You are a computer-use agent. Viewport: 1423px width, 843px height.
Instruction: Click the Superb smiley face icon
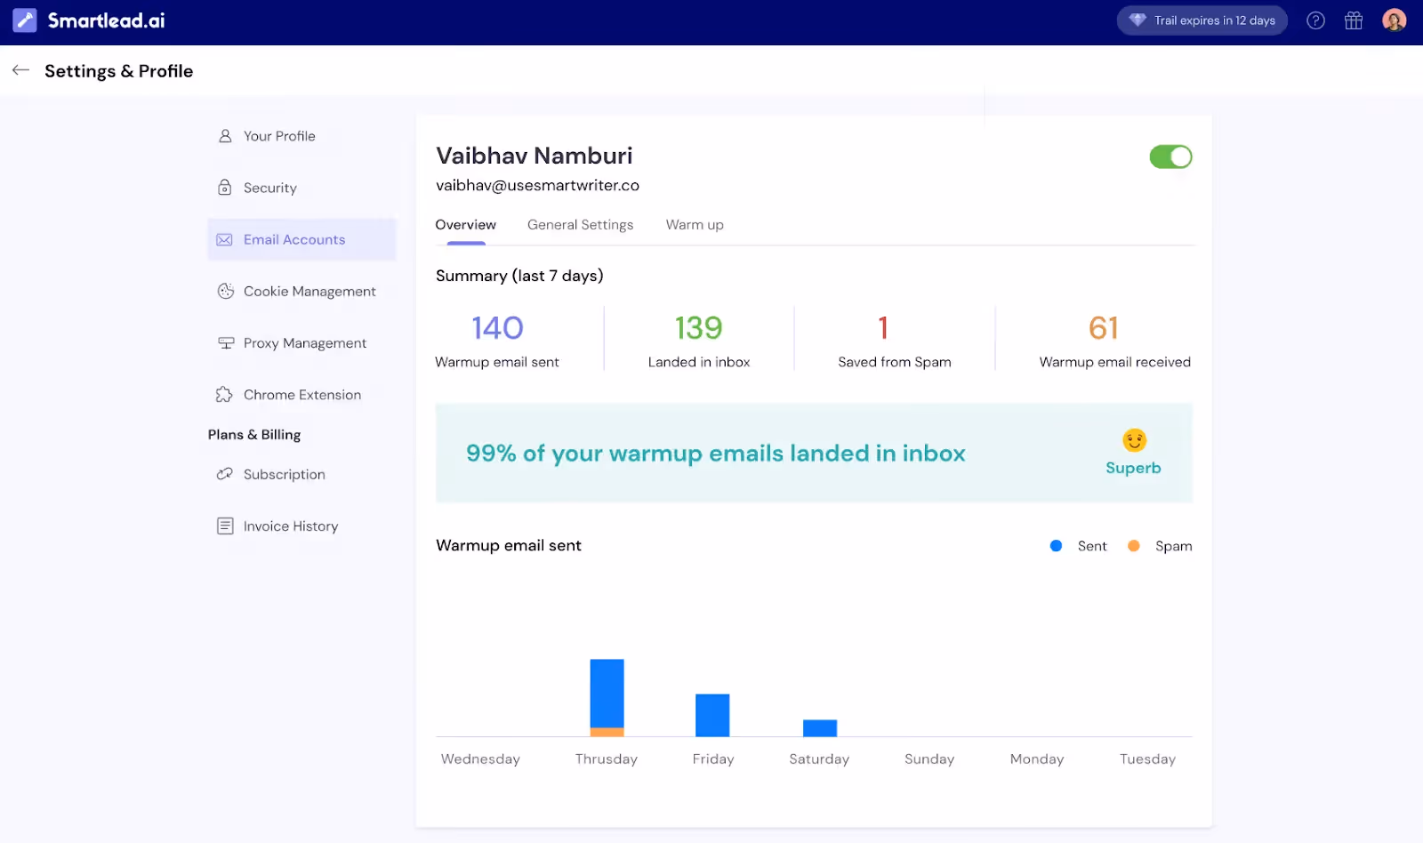[1134, 440]
